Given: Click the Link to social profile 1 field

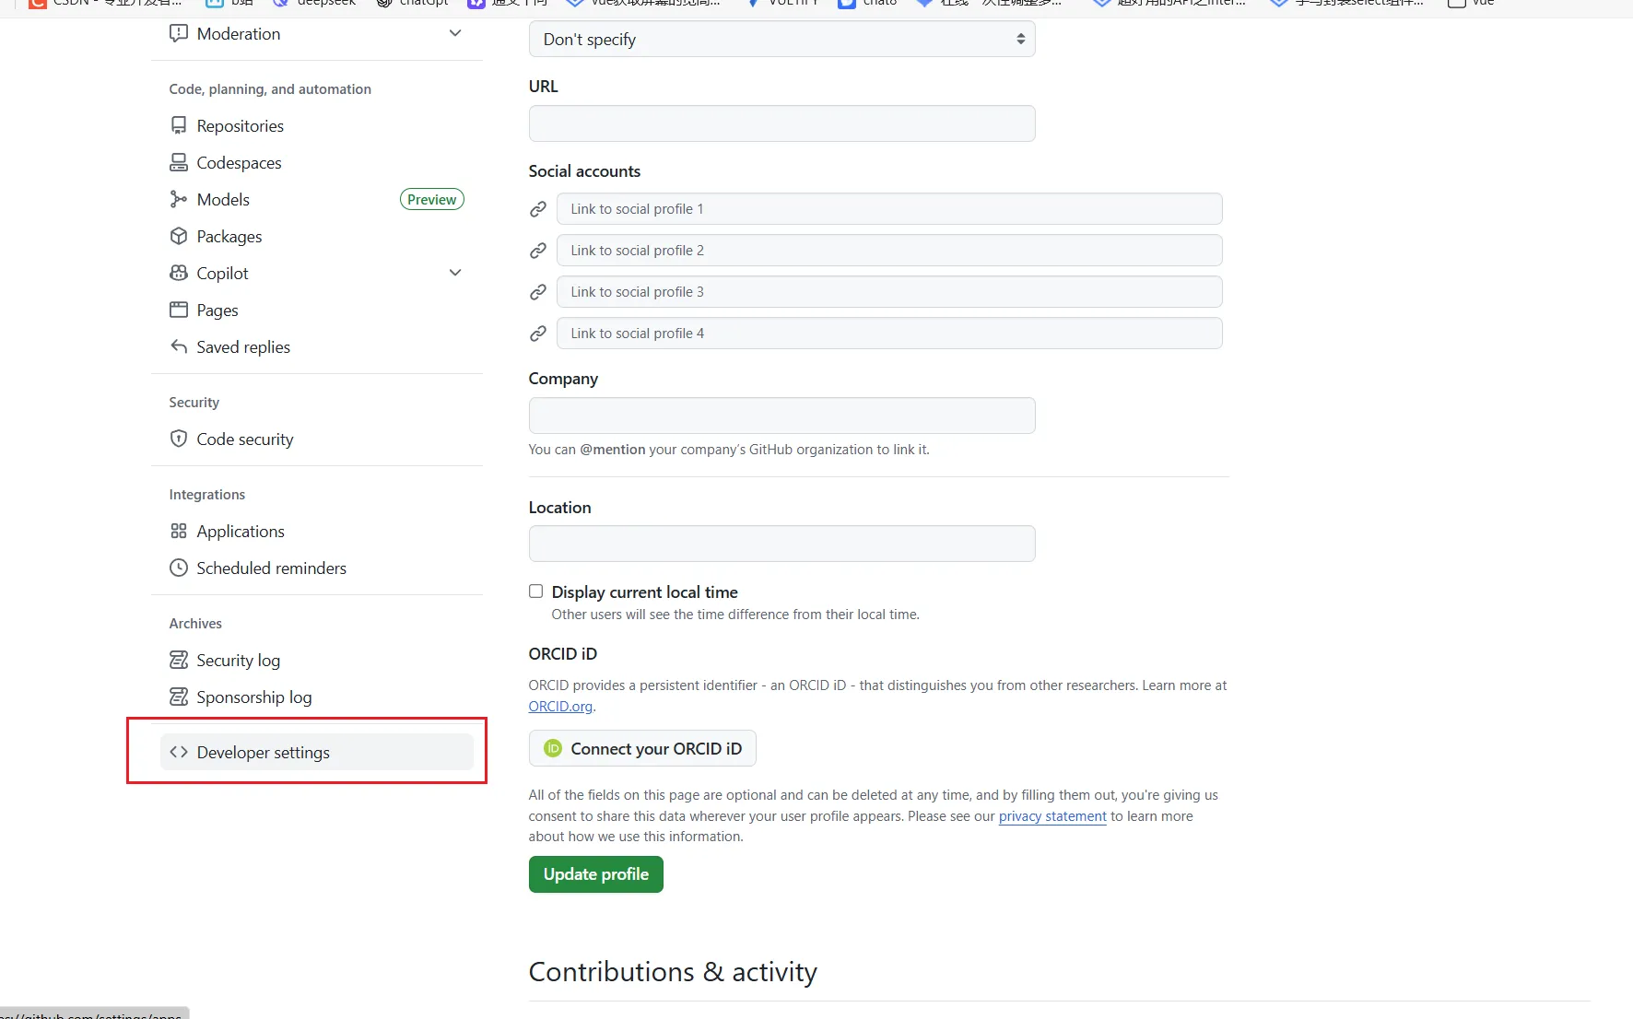Looking at the screenshot, I should click(888, 209).
